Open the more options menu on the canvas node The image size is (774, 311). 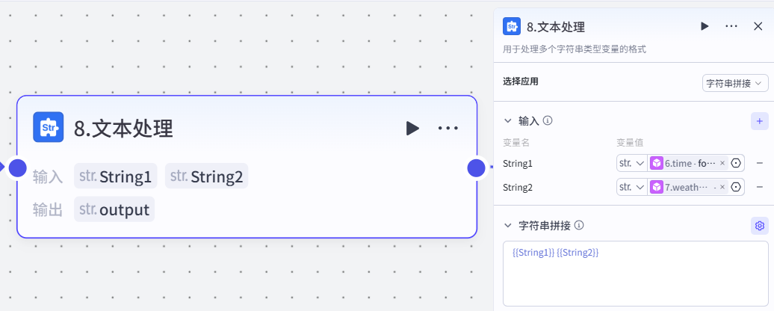coord(448,128)
